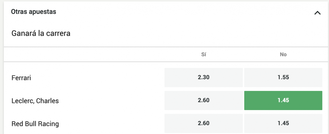Pick Ferrari No odds 1.55

pyautogui.click(x=283, y=77)
